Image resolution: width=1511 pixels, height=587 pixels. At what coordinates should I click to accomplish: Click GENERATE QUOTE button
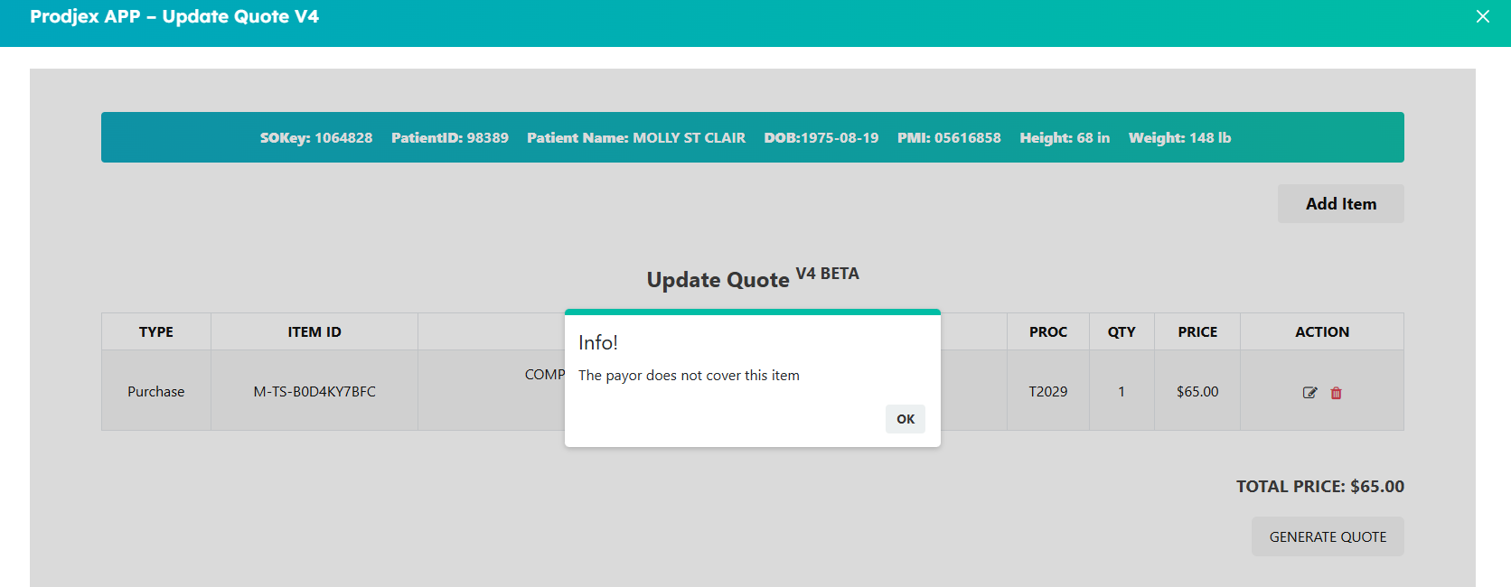[1327, 536]
